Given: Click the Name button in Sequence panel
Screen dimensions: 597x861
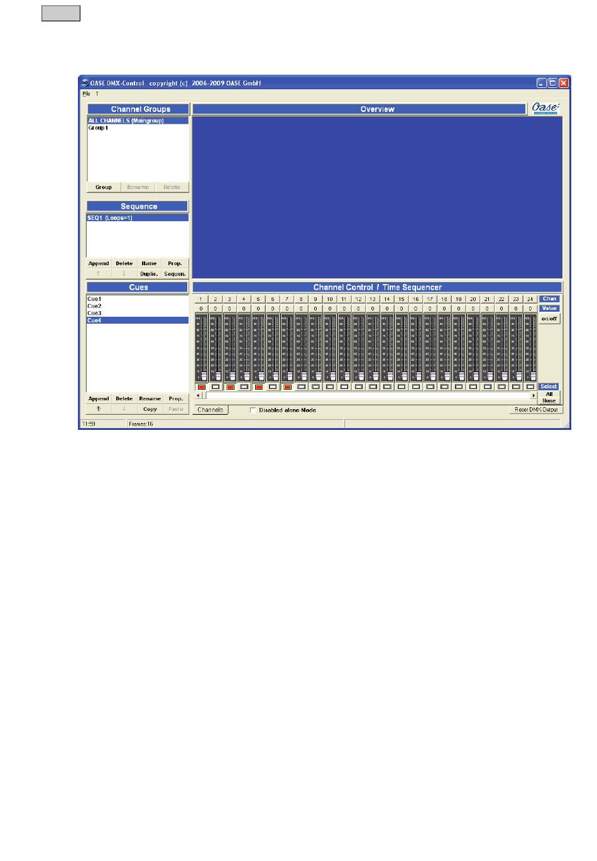Looking at the screenshot, I should 149,263.
